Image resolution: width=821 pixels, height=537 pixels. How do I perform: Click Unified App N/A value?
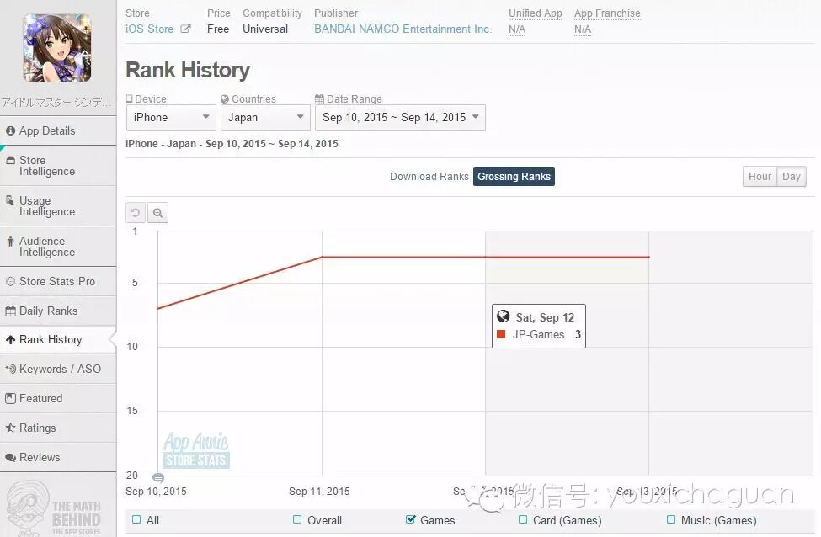[517, 29]
